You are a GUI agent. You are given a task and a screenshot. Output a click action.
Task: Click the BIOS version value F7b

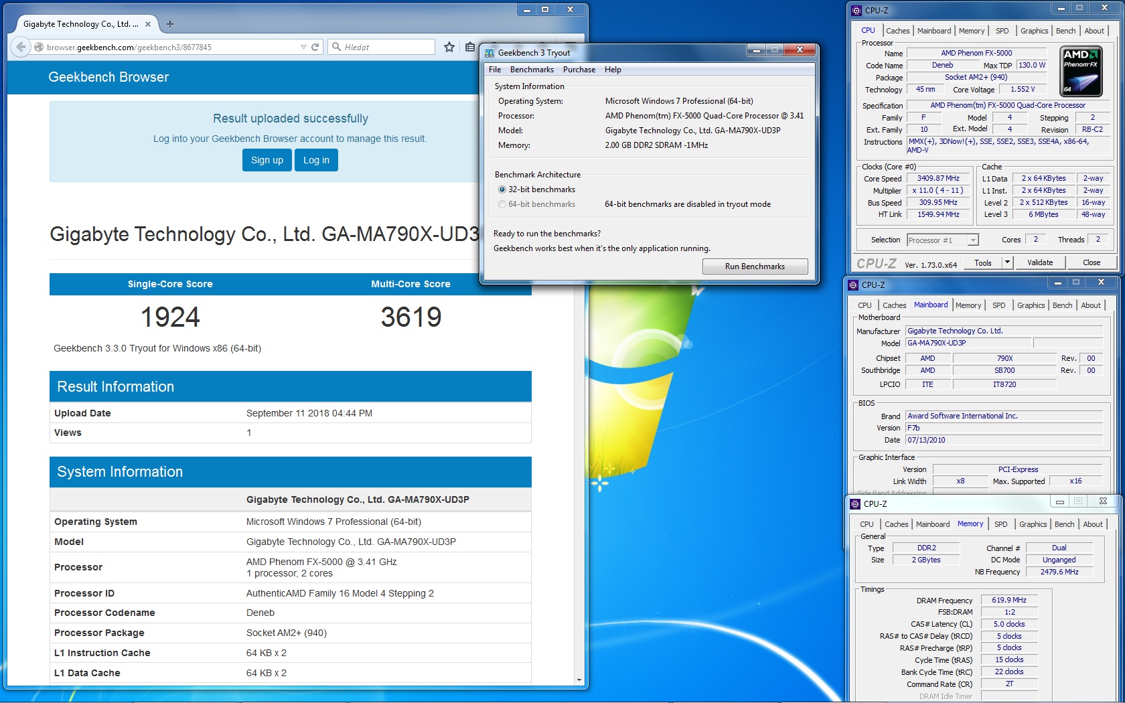point(1004,428)
